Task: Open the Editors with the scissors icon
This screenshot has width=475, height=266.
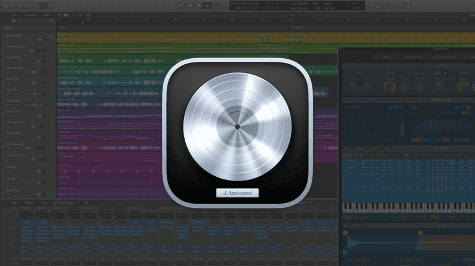Action: click(50, 5)
